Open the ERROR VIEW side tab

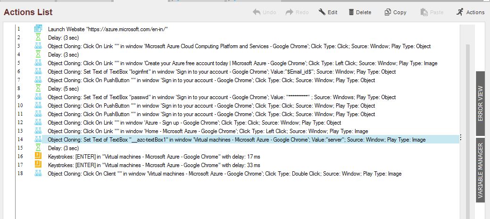pyautogui.click(x=481, y=103)
